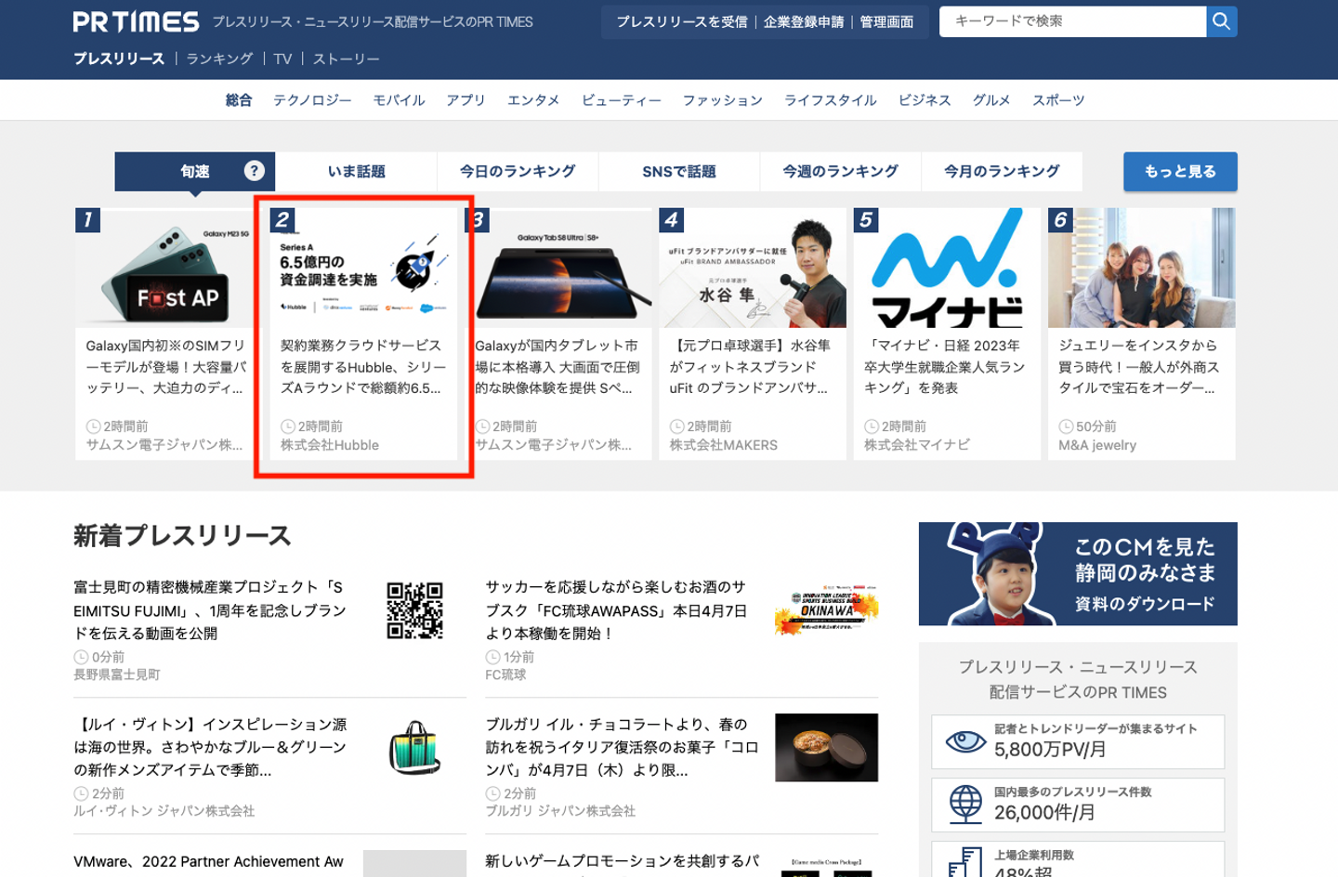Viewport: 1338px width, 877px height.
Task: Focus the キーワードで検索 search field
Action: tap(1072, 21)
